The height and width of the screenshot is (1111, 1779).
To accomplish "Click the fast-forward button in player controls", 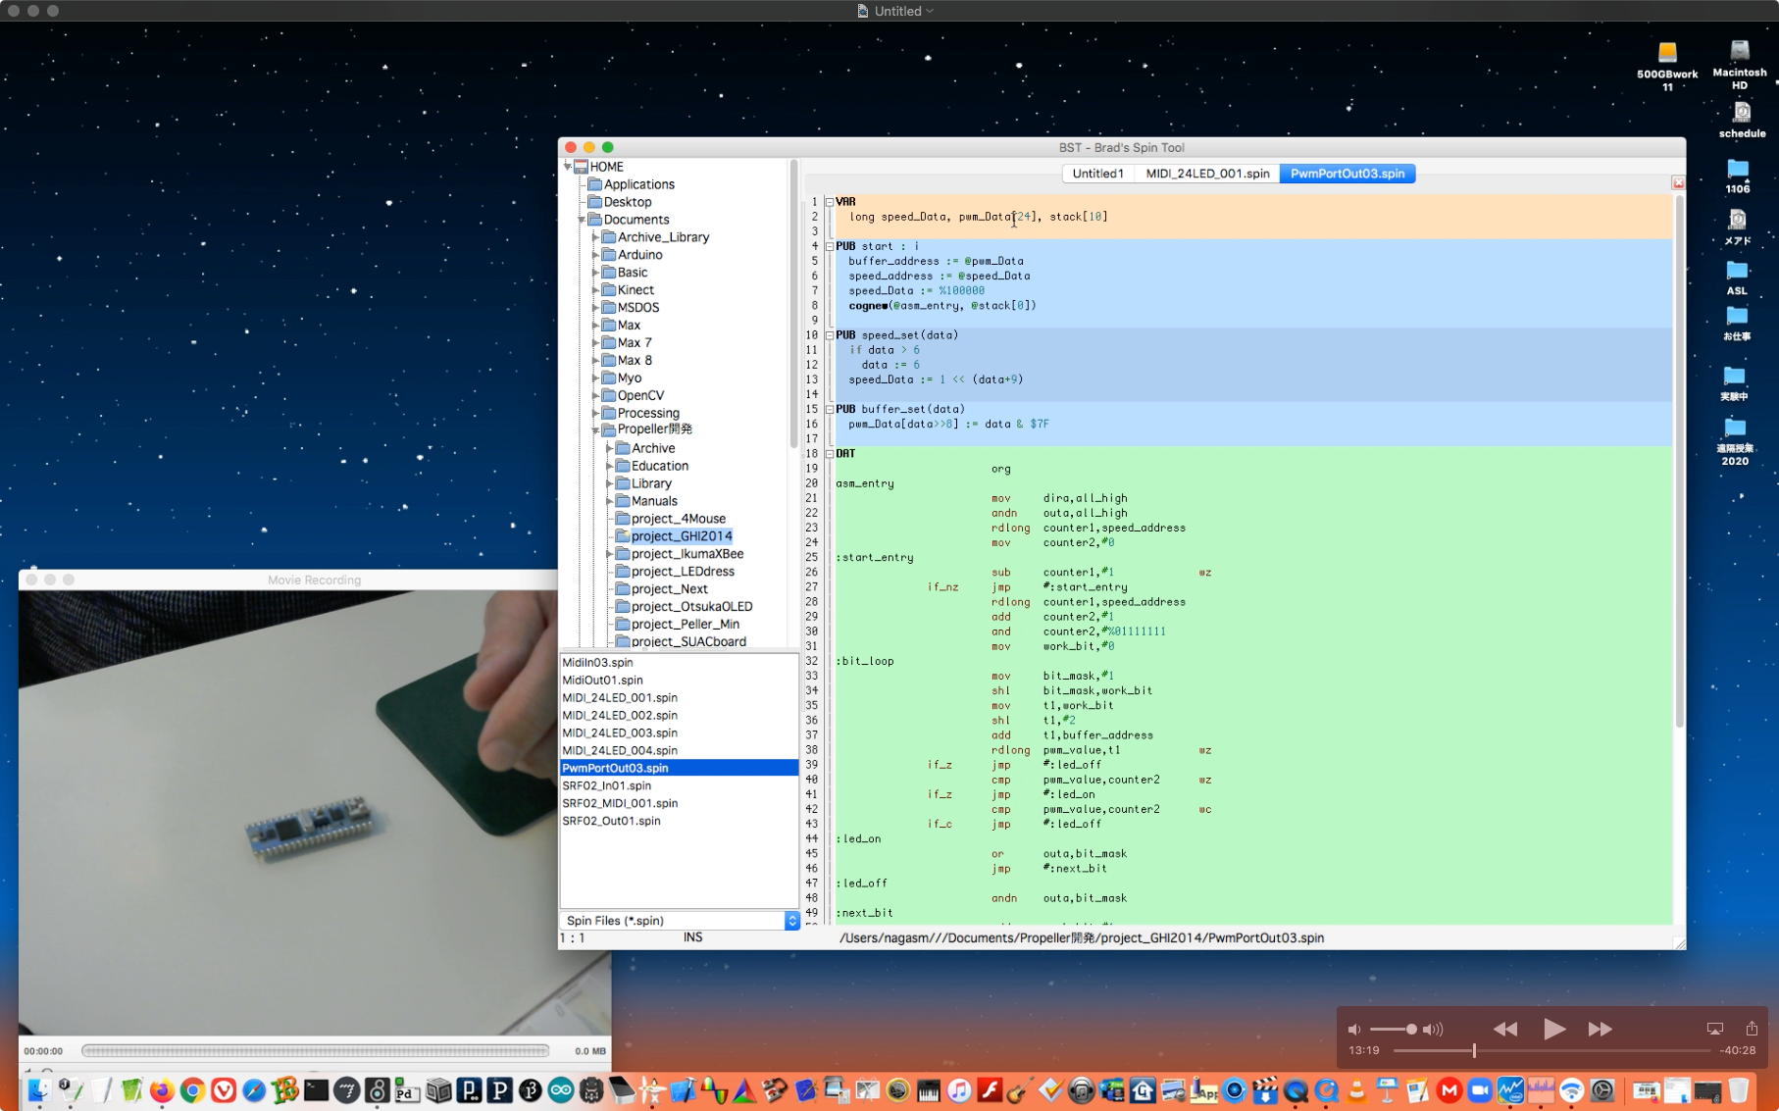I will [1600, 1029].
